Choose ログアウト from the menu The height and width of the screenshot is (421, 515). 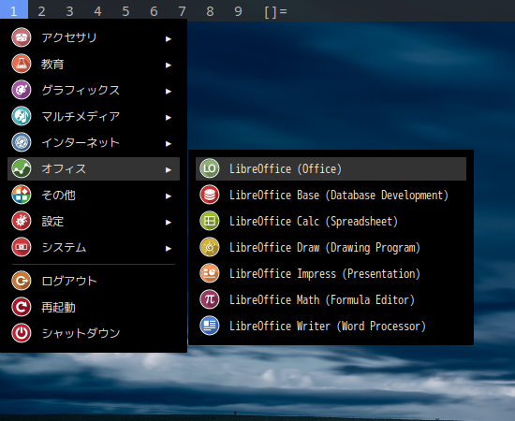pos(94,281)
